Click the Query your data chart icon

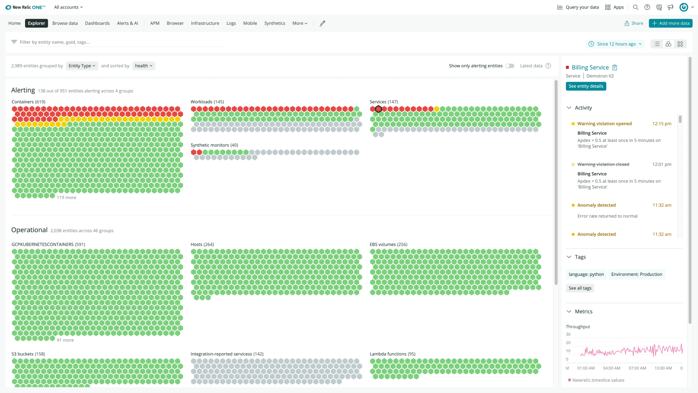pos(560,7)
